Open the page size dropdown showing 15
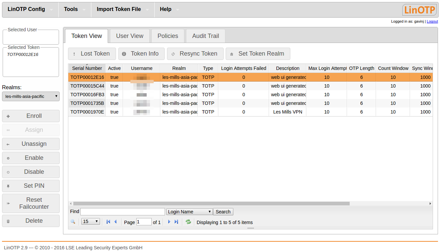The width and height of the screenshot is (440, 252). pos(90,221)
